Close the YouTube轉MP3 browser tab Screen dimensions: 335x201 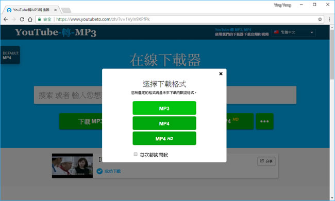[x=55, y=10]
